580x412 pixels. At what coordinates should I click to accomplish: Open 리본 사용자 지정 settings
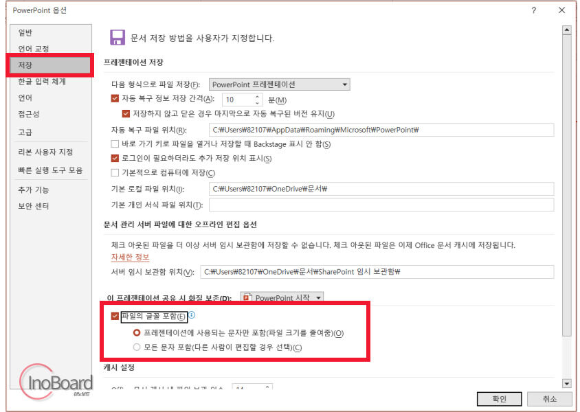[45, 152]
